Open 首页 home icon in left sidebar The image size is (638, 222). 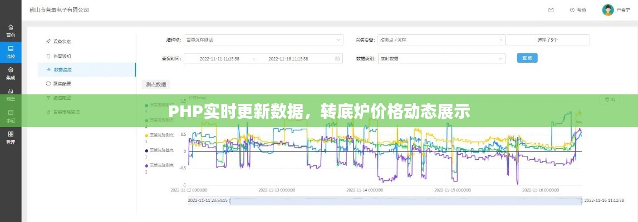11,30
